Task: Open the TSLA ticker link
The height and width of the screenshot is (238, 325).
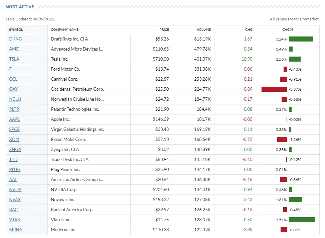Action: coord(14,59)
